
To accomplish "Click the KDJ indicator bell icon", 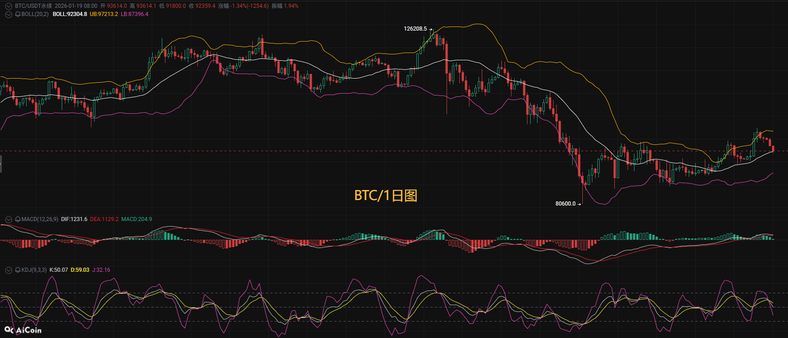I will coord(18,270).
